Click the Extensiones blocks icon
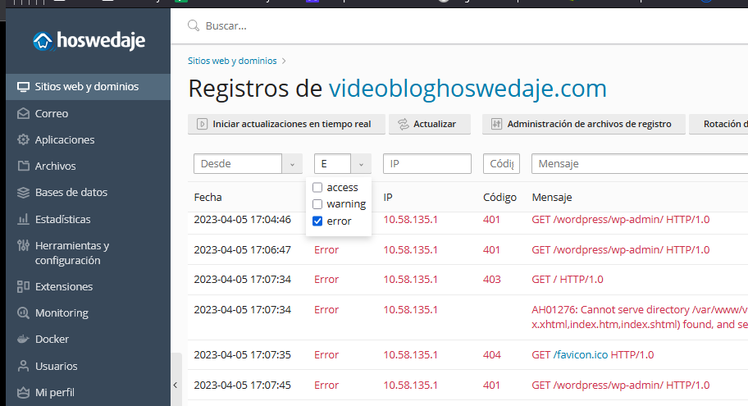This screenshot has height=406, width=748. point(23,286)
